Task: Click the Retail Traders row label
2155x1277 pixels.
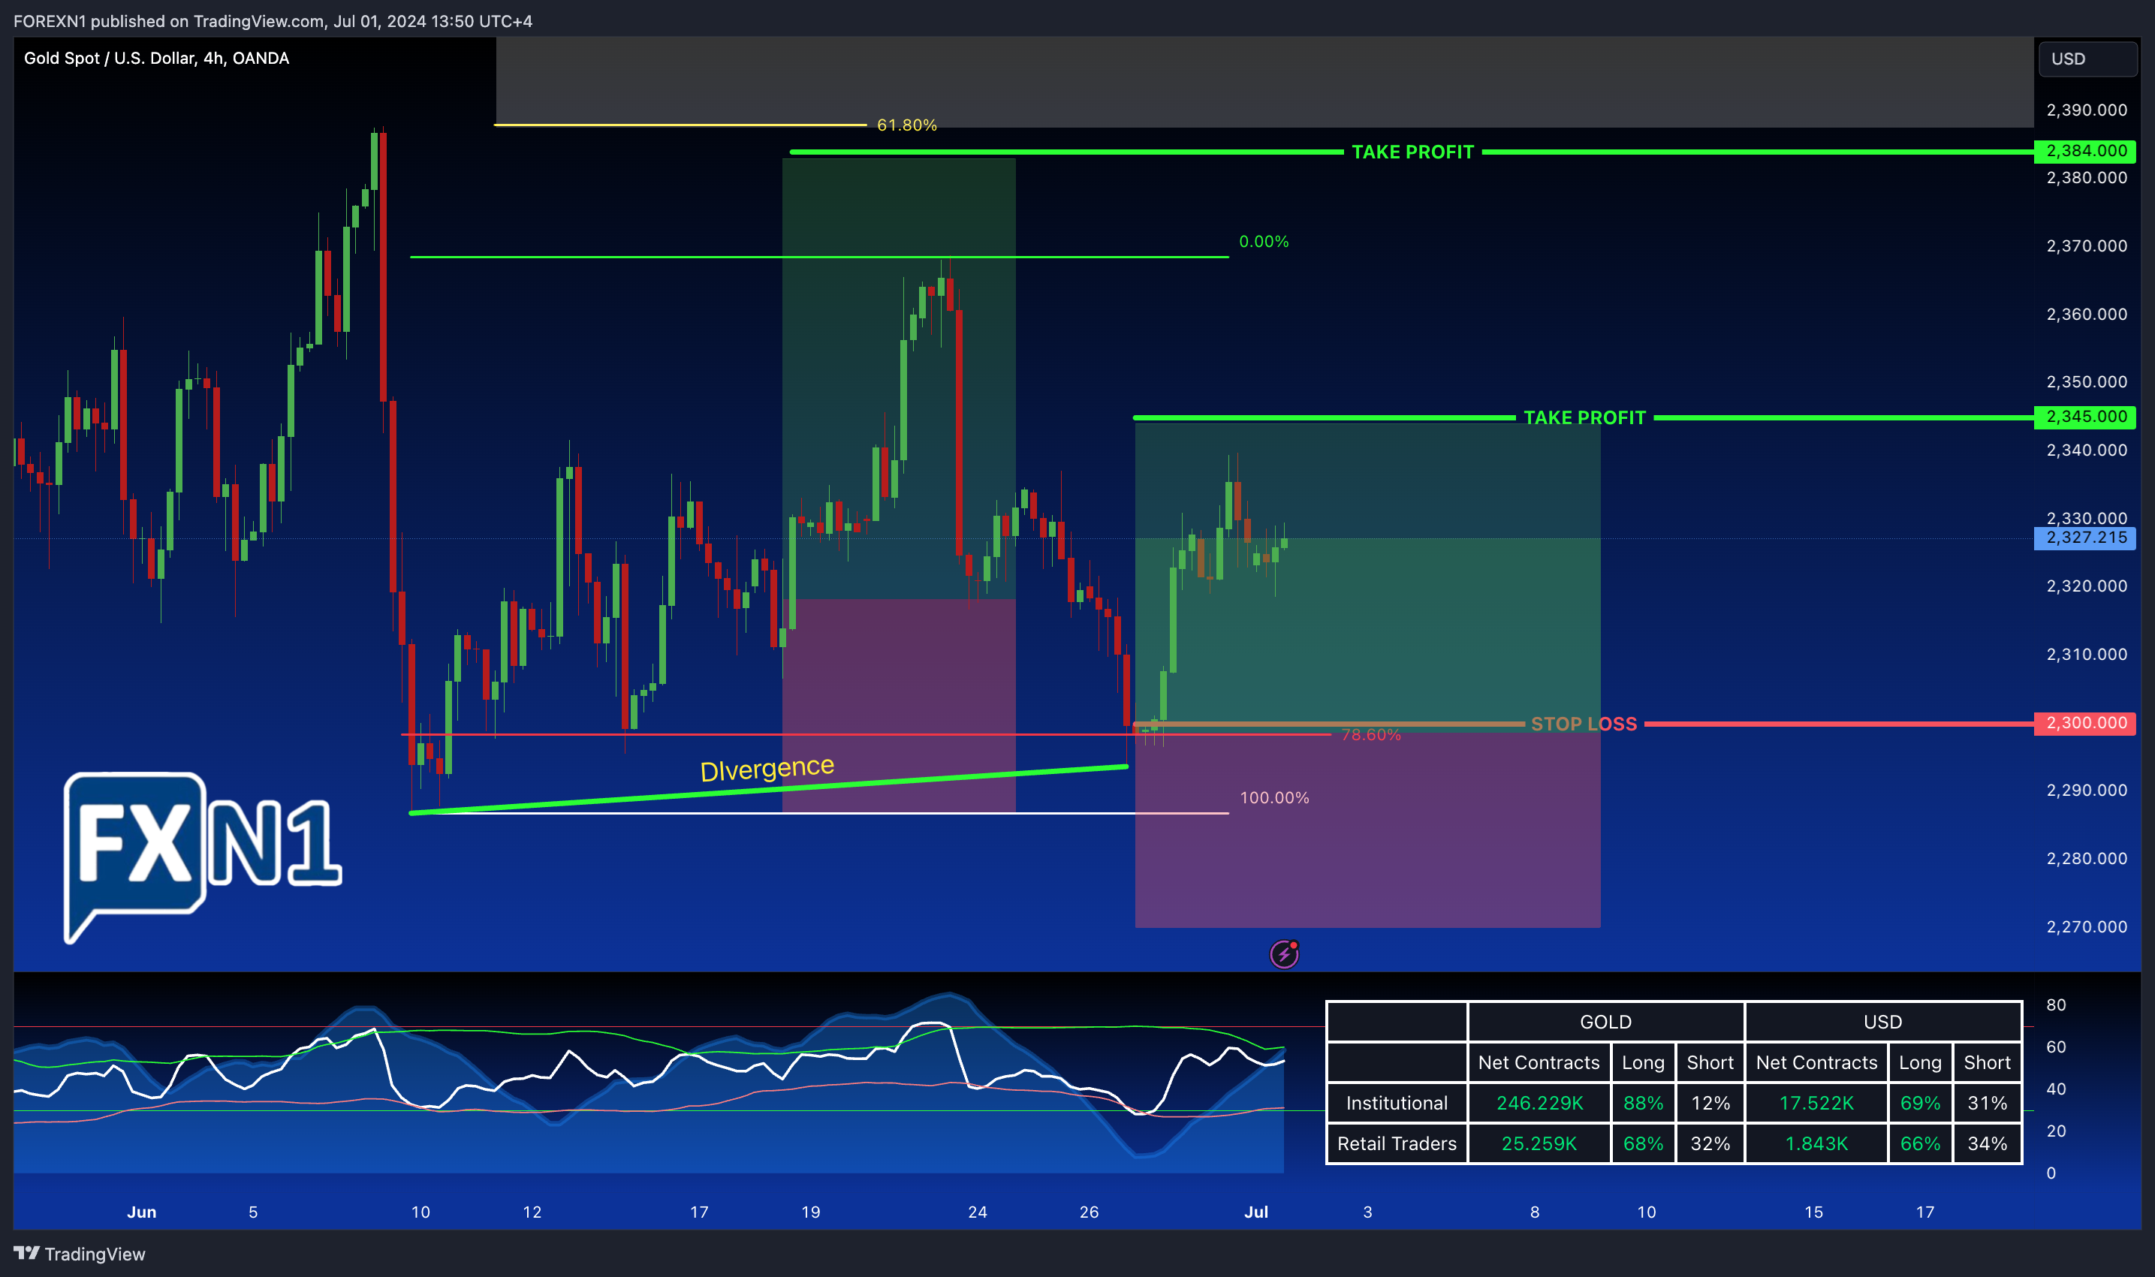Action: coord(1396,1143)
